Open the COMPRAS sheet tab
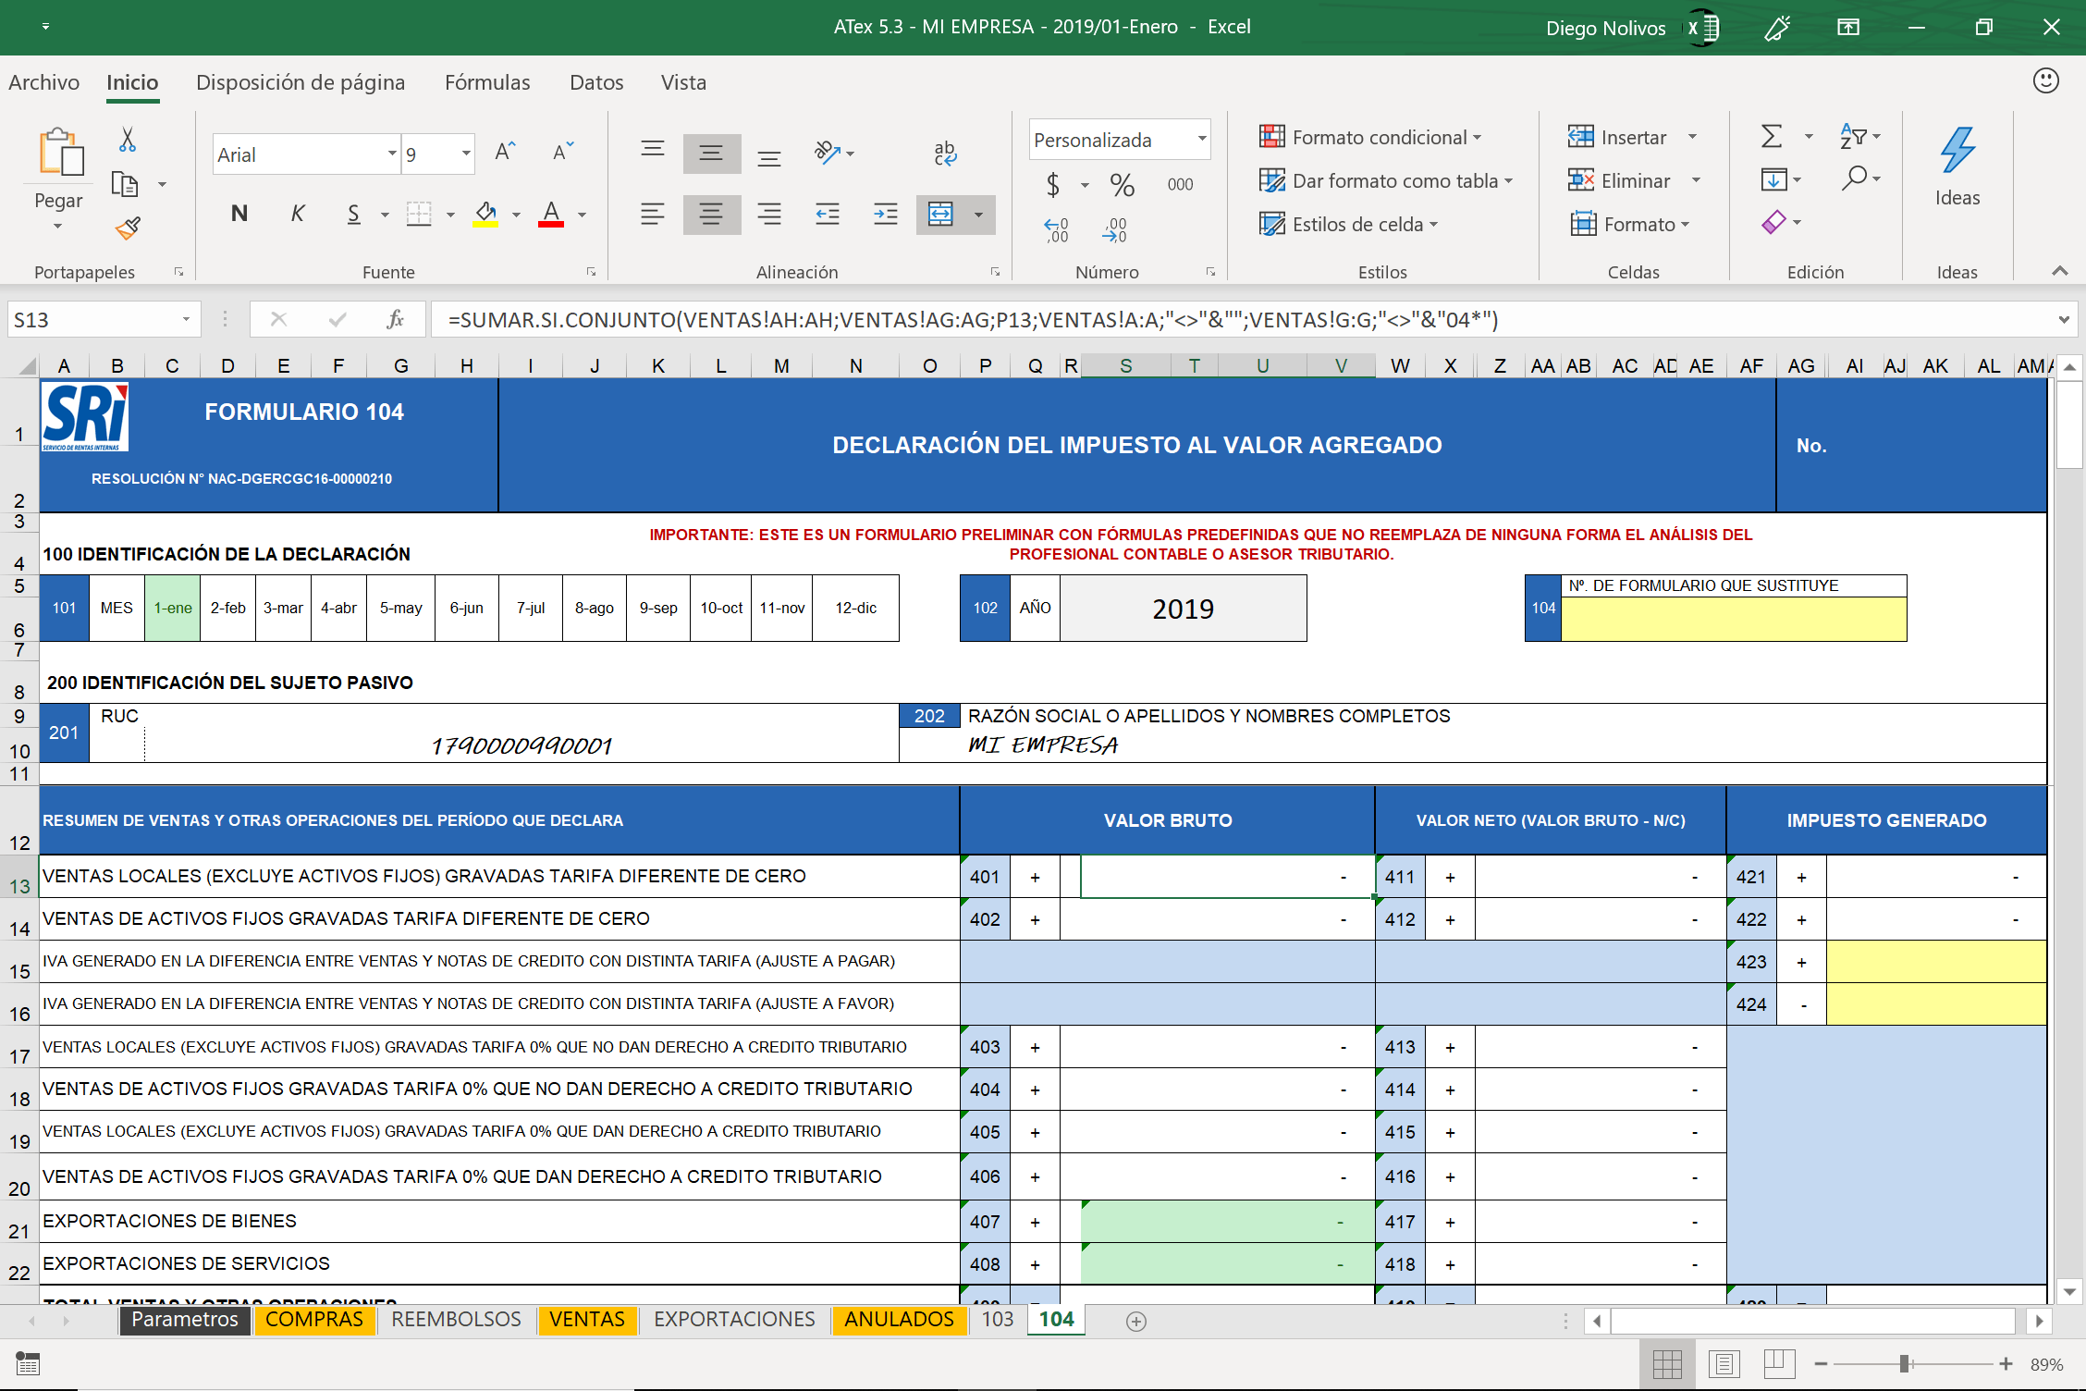This screenshot has height=1391, width=2086. [314, 1320]
